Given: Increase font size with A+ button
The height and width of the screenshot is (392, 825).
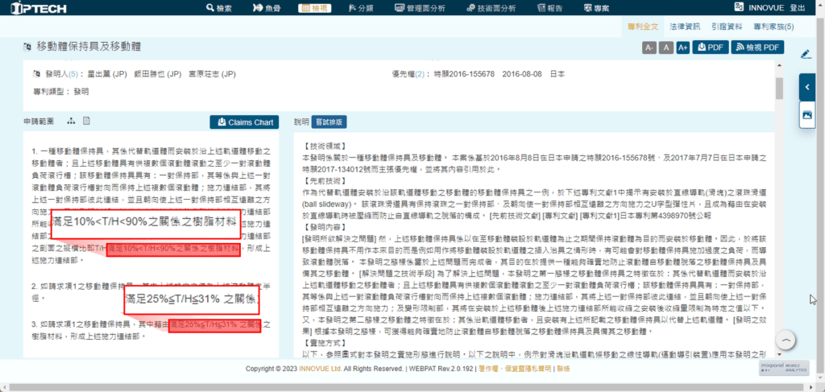Looking at the screenshot, I should 682,47.
